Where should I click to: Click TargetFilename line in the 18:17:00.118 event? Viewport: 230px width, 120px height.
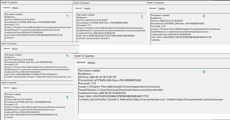coord(121,90)
